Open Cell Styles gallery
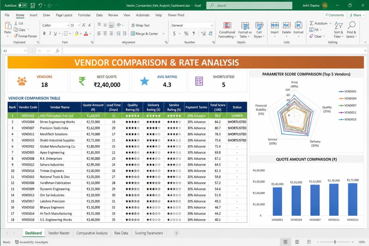Viewport: 369px width, 246px height. point(259,30)
